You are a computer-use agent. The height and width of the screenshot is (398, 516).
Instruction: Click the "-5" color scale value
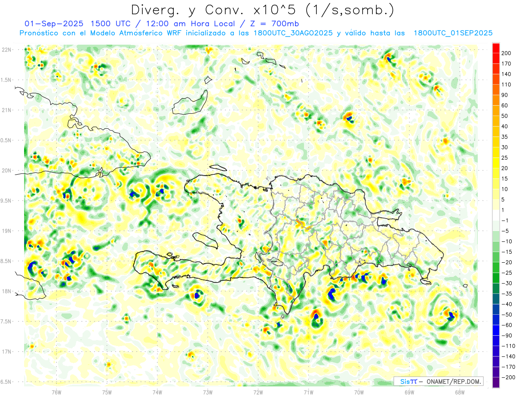click(x=505, y=231)
